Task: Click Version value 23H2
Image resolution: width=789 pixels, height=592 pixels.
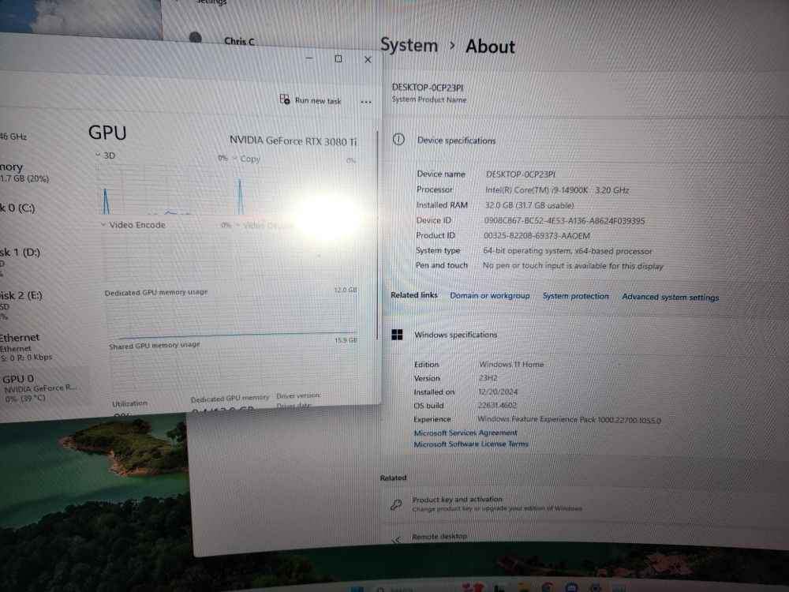Action: point(488,377)
